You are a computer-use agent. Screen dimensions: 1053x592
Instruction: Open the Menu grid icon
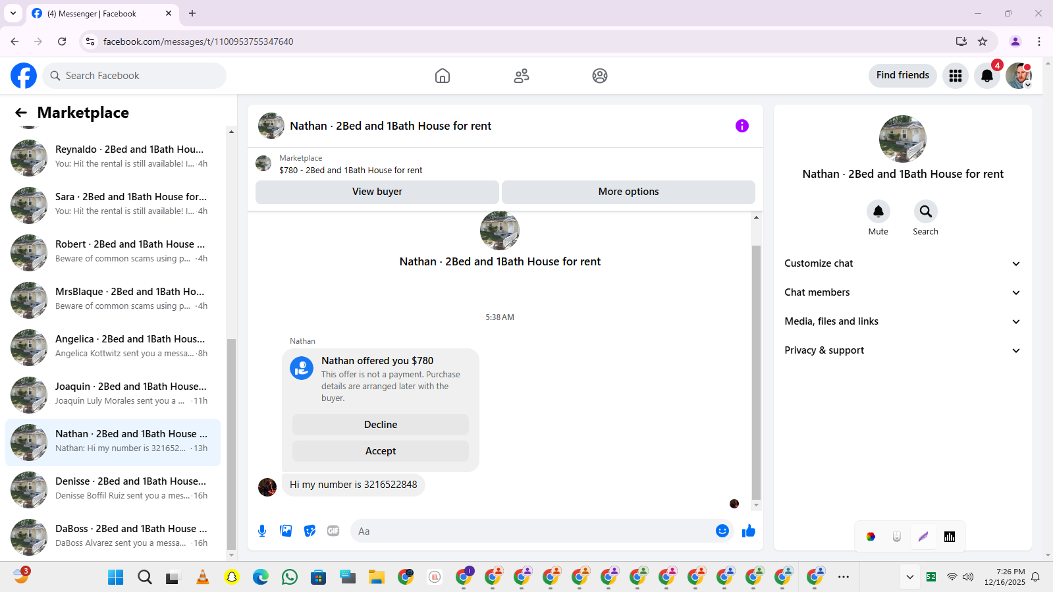(956, 76)
